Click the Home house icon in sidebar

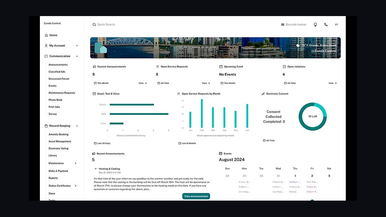coord(46,35)
